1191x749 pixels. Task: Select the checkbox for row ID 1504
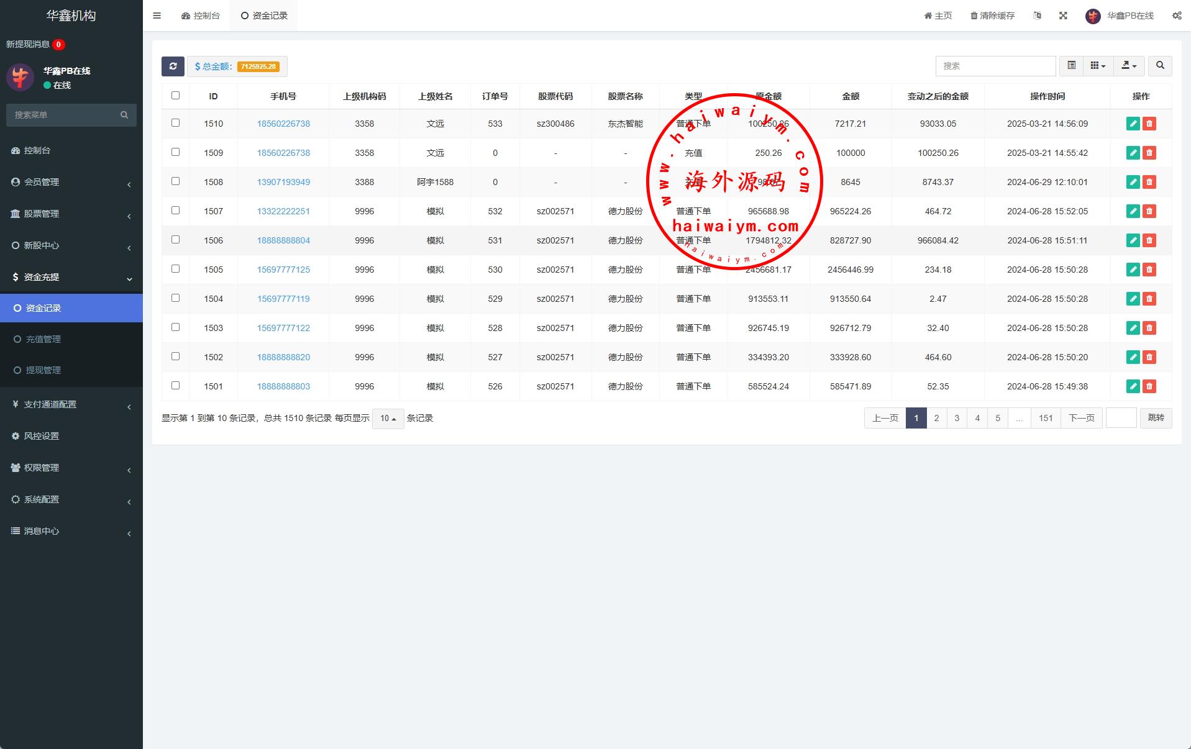175,298
